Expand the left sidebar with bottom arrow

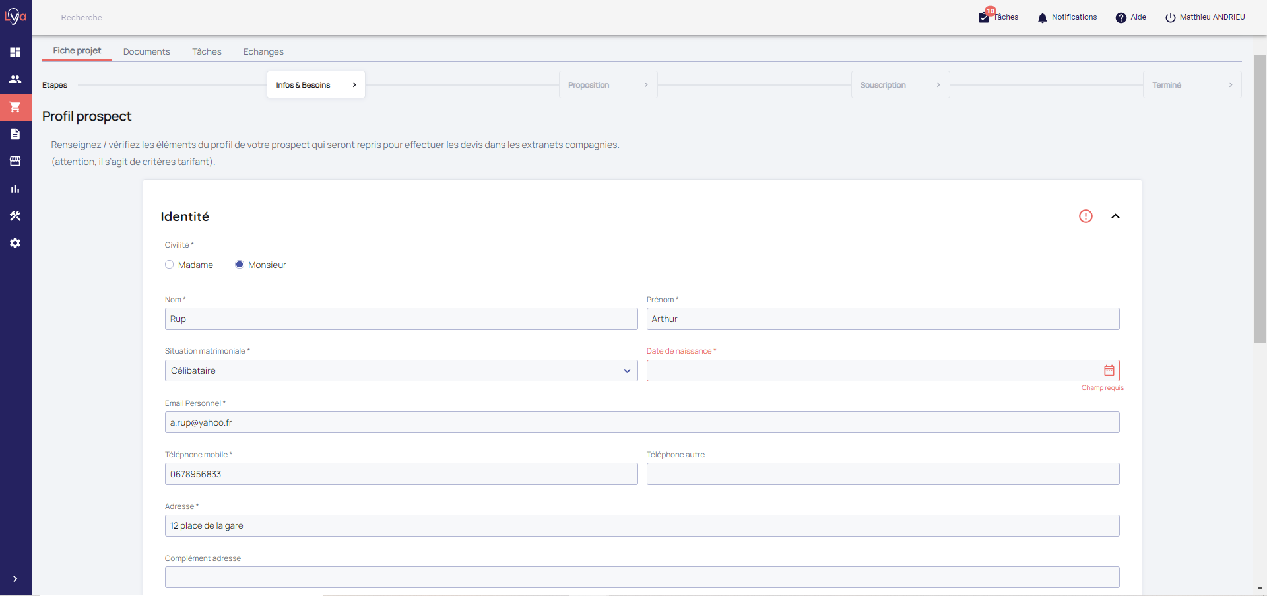click(x=15, y=579)
